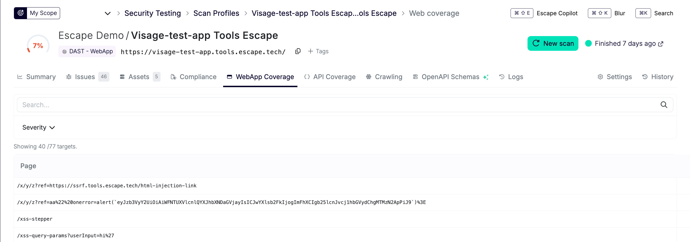The width and height of the screenshot is (690, 242).
Task: Go to Scan Profiles in the breadcrumb
Action: (216, 13)
